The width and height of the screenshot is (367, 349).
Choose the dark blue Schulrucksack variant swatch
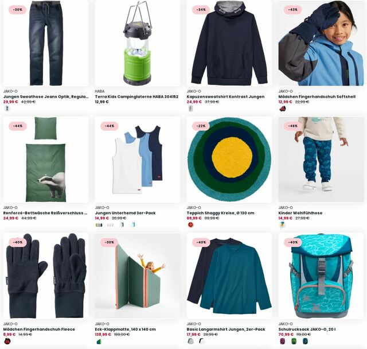pos(305,341)
